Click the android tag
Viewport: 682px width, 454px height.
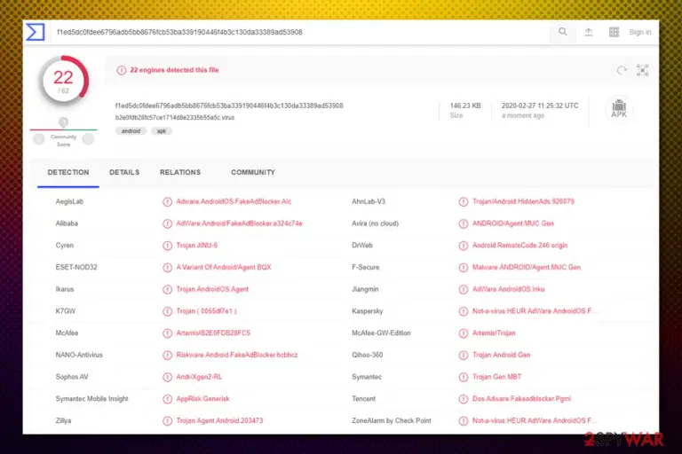tap(131, 130)
